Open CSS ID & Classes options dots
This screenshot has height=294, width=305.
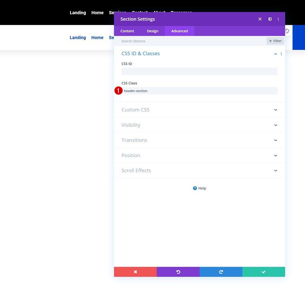pos(281,54)
